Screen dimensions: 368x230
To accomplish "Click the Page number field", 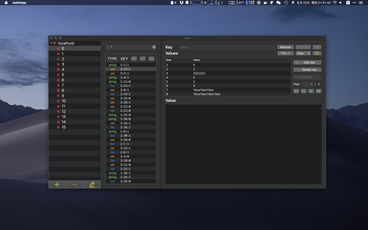I will tap(307, 84).
